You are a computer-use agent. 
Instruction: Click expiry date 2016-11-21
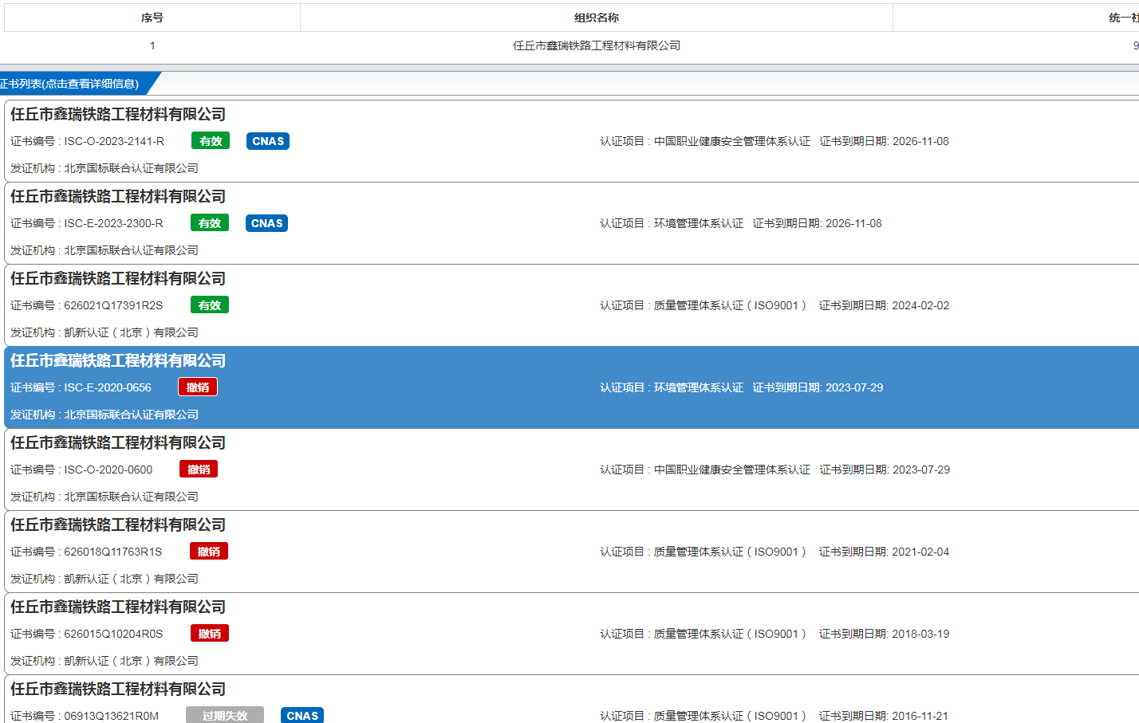(x=920, y=716)
